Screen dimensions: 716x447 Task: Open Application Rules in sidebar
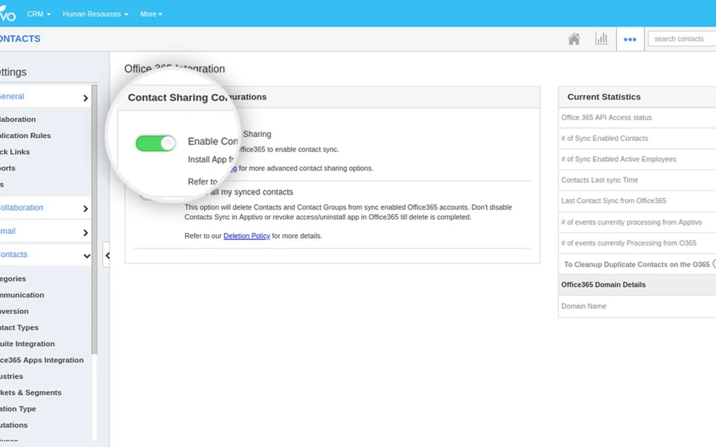pyautogui.click(x=26, y=135)
